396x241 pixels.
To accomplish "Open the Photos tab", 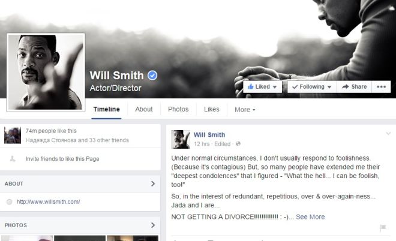I will (x=178, y=109).
